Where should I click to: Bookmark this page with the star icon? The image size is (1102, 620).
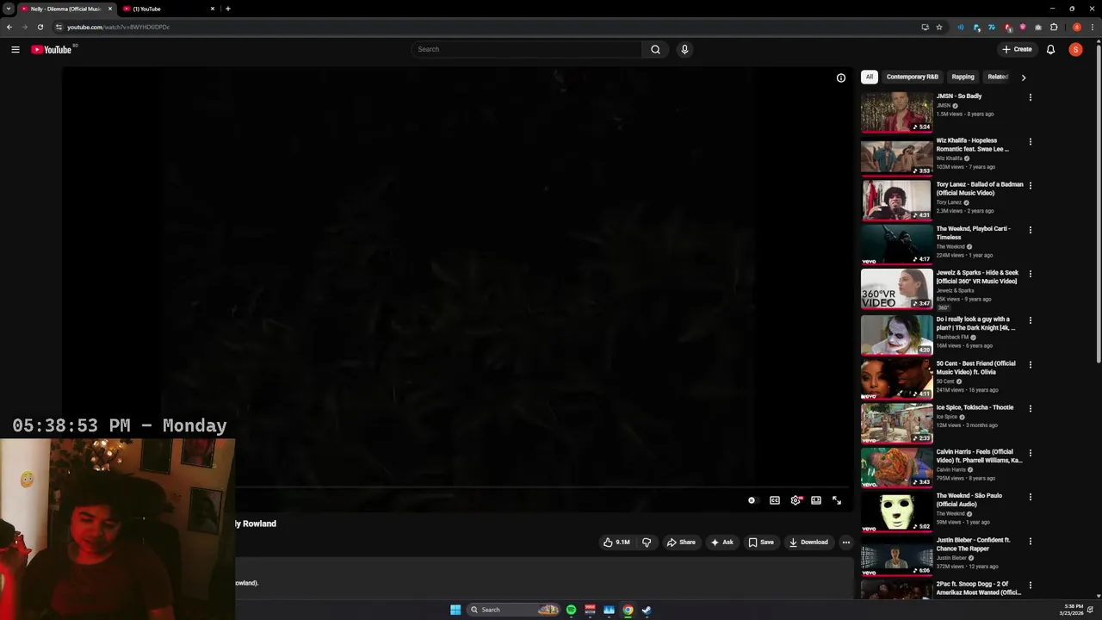point(939,27)
